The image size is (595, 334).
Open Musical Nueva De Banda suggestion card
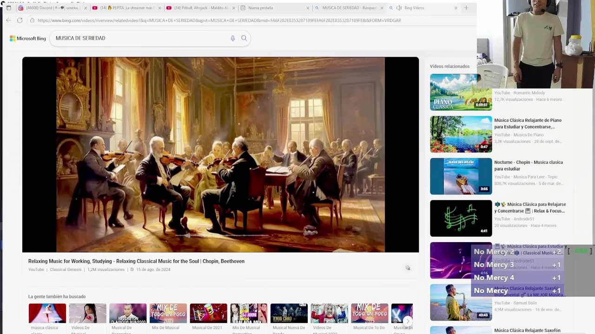[x=289, y=318]
